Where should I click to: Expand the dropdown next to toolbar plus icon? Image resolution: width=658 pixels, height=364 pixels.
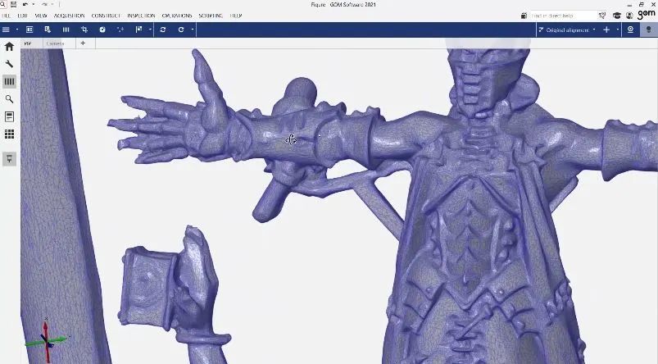point(617,30)
